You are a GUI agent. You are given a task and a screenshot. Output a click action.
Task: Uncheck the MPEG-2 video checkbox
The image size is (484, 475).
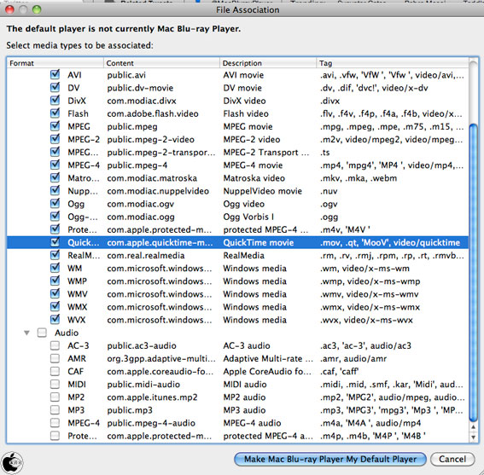55,139
